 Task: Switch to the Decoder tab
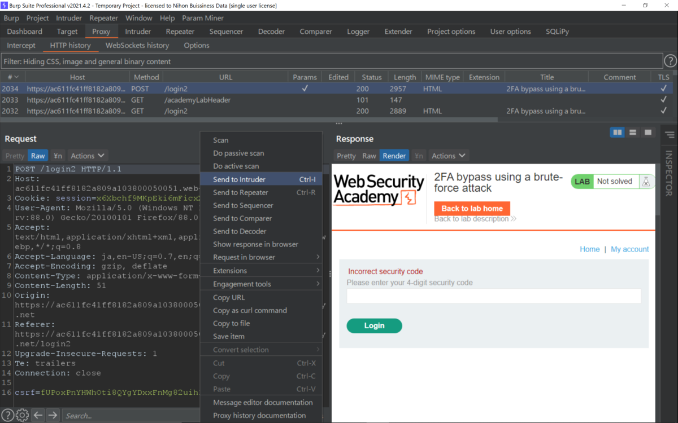click(x=271, y=32)
